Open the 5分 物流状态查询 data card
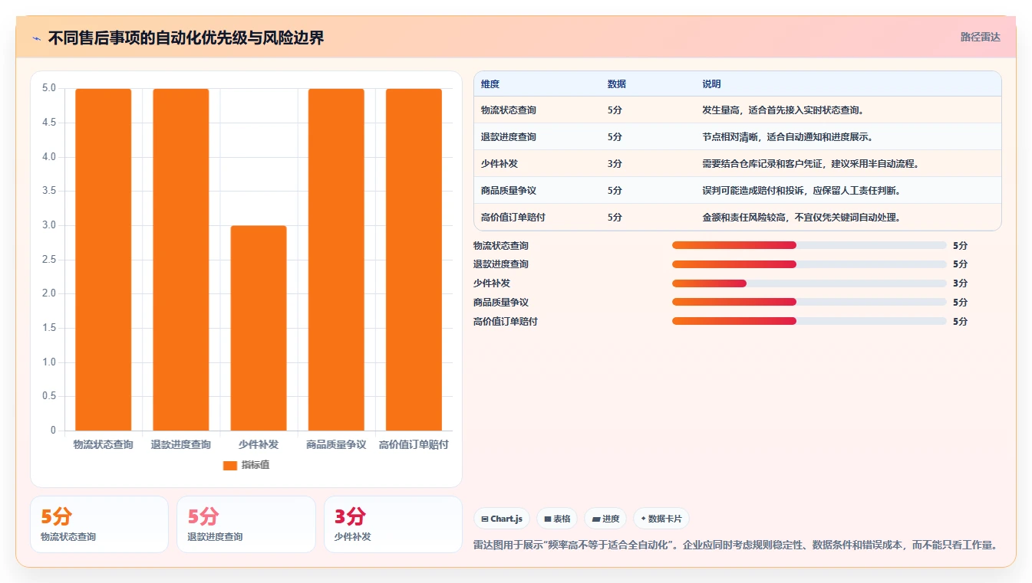1032x583 pixels. pos(99,524)
